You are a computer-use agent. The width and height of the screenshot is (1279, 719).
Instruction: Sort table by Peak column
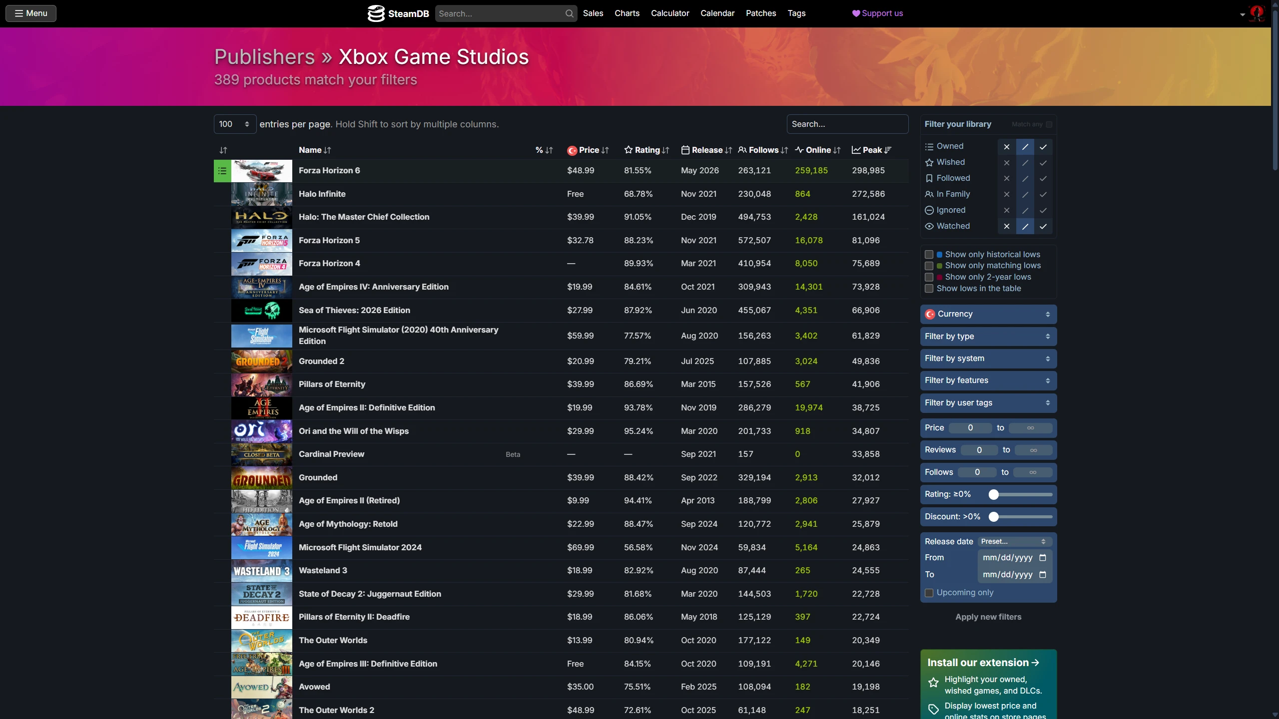click(x=872, y=150)
